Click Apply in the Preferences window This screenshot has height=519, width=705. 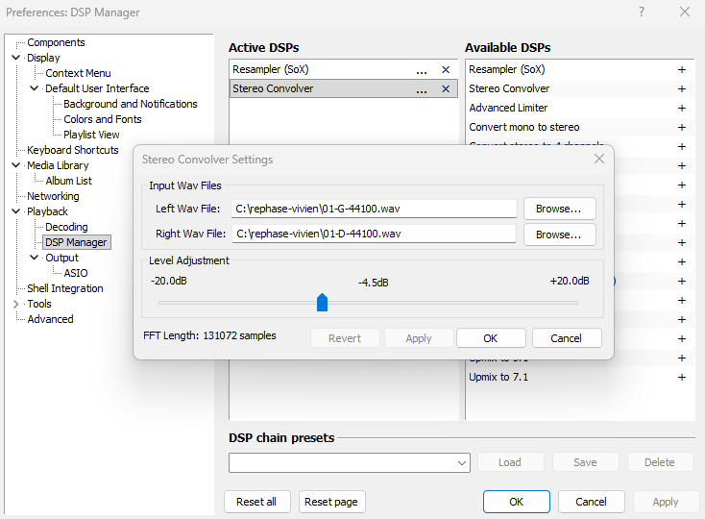click(x=666, y=502)
